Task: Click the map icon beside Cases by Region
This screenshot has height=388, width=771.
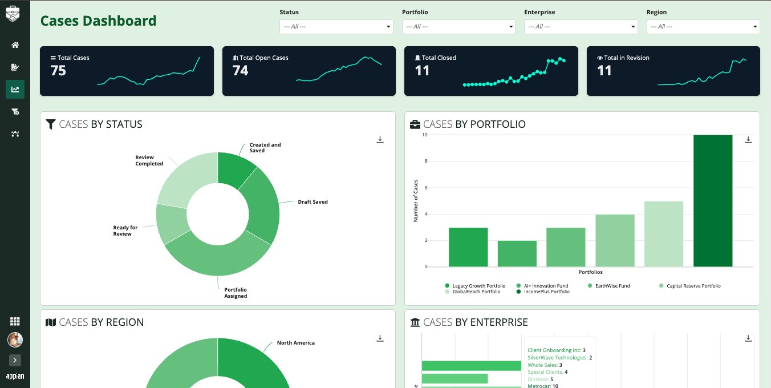Action: (x=51, y=322)
